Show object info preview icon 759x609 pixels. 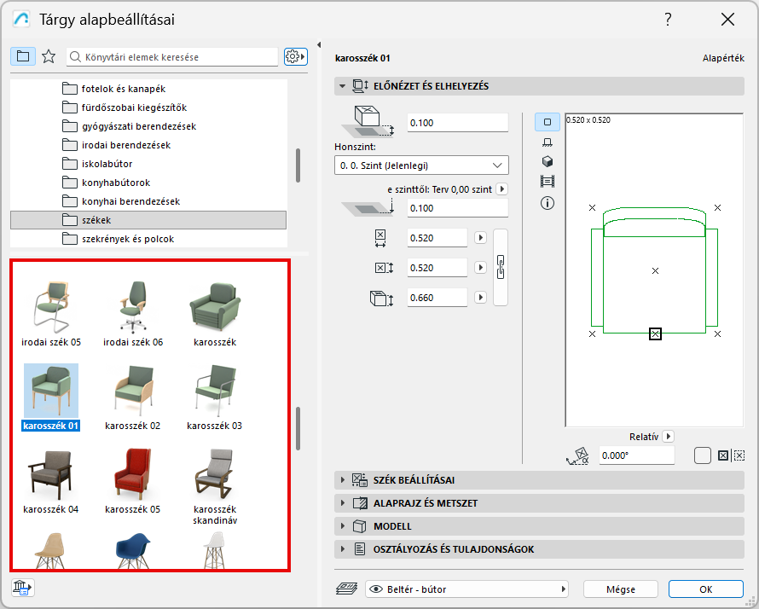[x=547, y=203]
